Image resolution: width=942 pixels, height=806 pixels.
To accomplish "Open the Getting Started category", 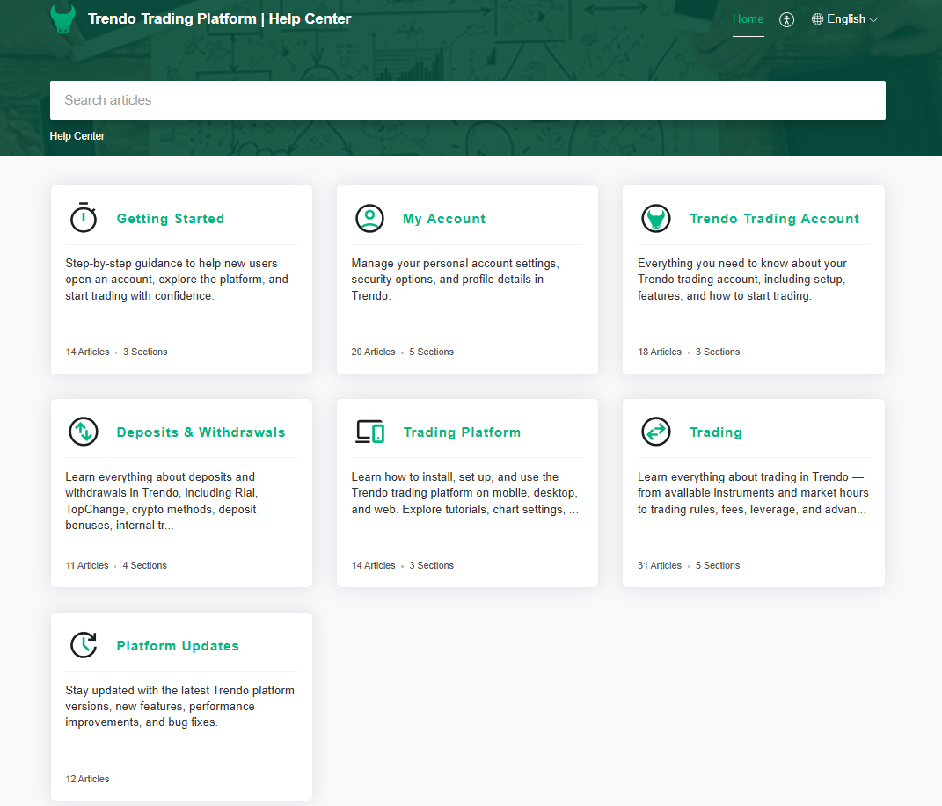I will 171,219.
